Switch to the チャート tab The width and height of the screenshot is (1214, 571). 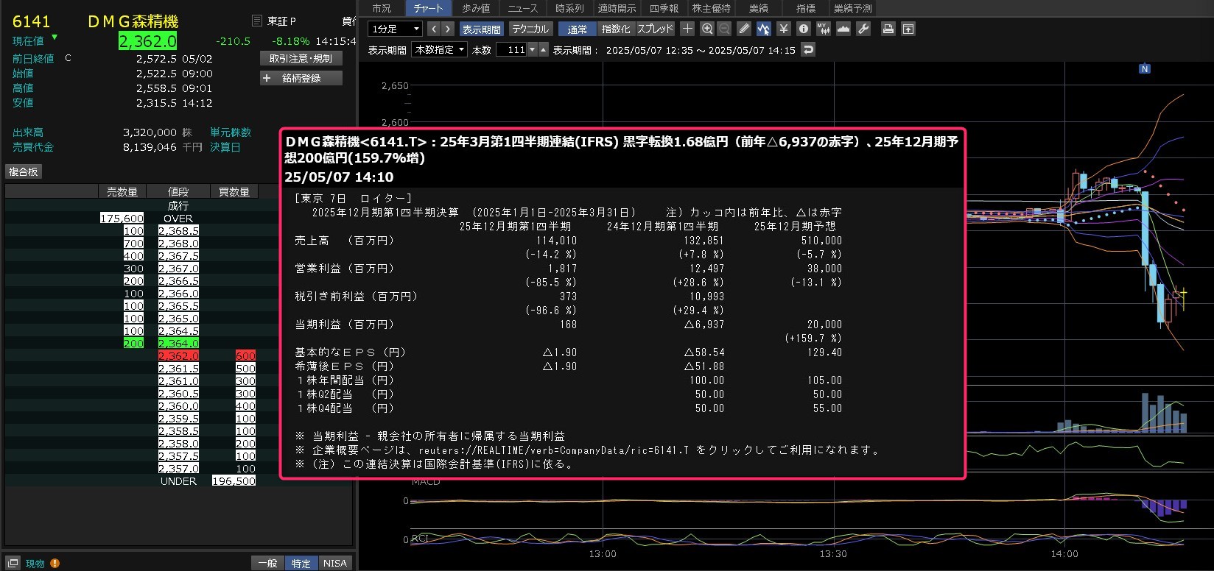pyautogui.click(x=428, y=8)
